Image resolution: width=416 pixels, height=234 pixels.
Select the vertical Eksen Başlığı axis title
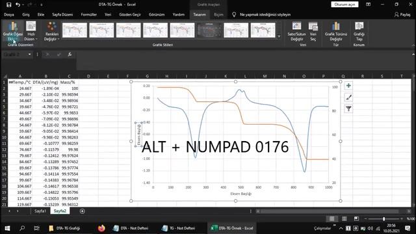[138, 135]
